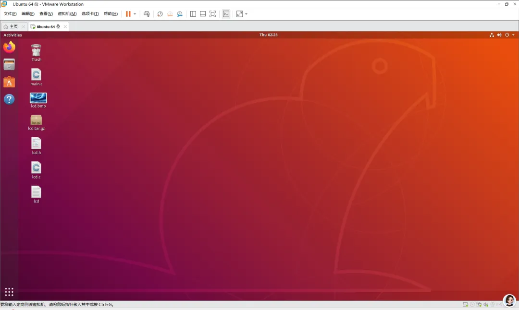Show Applications grid in the dock
Screen dimensions: 519x310
pos(9,292)
